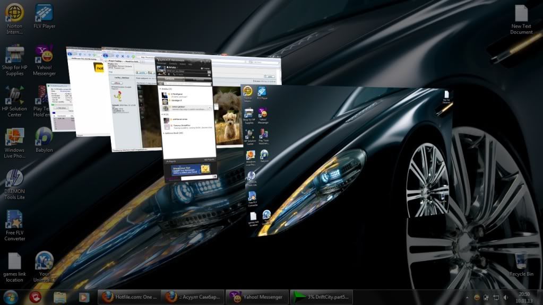Switch to Hotfile.com Firefox taskbar button
The image size is (543, 305).
point(129,297)
